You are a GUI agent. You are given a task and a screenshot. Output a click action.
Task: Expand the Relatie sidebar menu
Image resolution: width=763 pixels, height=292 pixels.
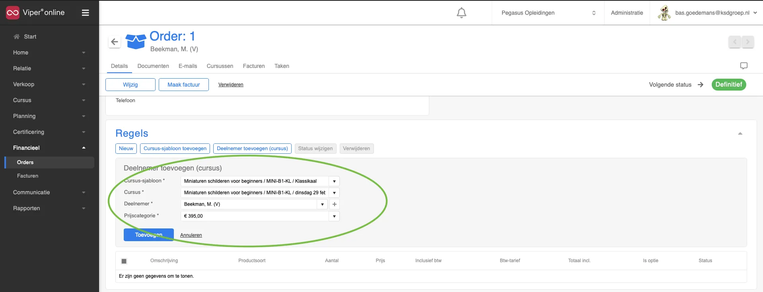pyautogui.click(x=49, y=68)
